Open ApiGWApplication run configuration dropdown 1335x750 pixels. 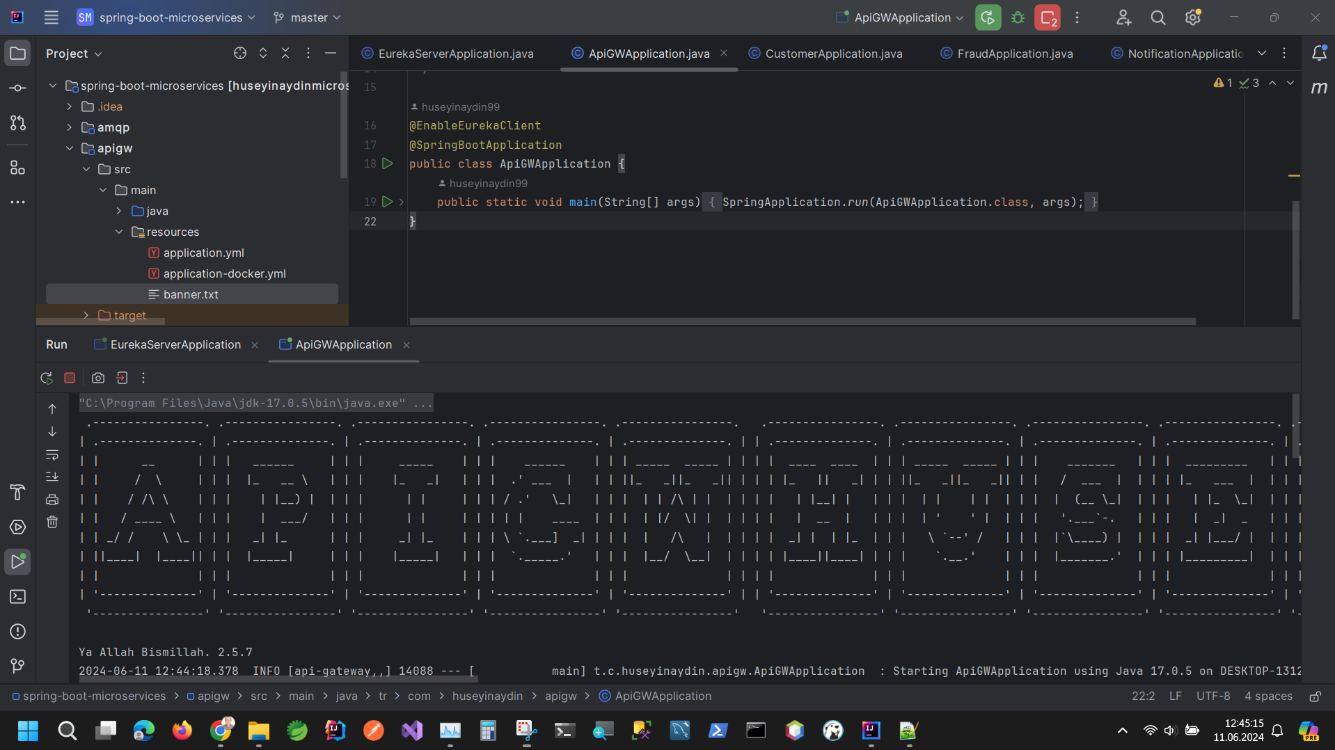coord(900,17)
